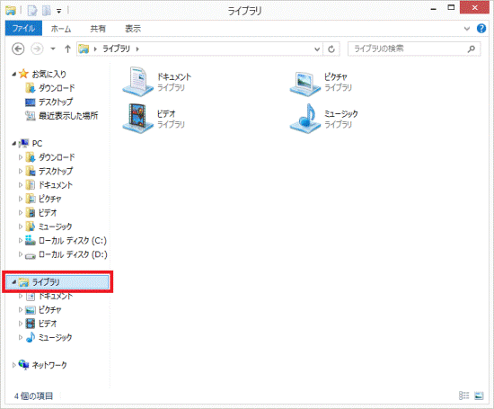Open the help question mark icon

click(481, 29)
